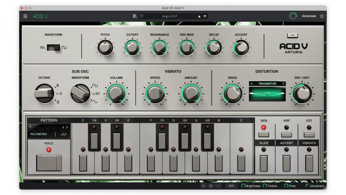Image resolution: width=346 pixels, height=195 pixels.
Task: Click the Sub Osc Octave selector
Action: tap(44, 94)
